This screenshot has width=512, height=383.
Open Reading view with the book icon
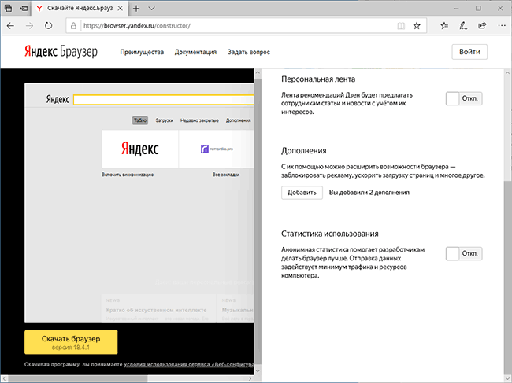click(401, 26)
